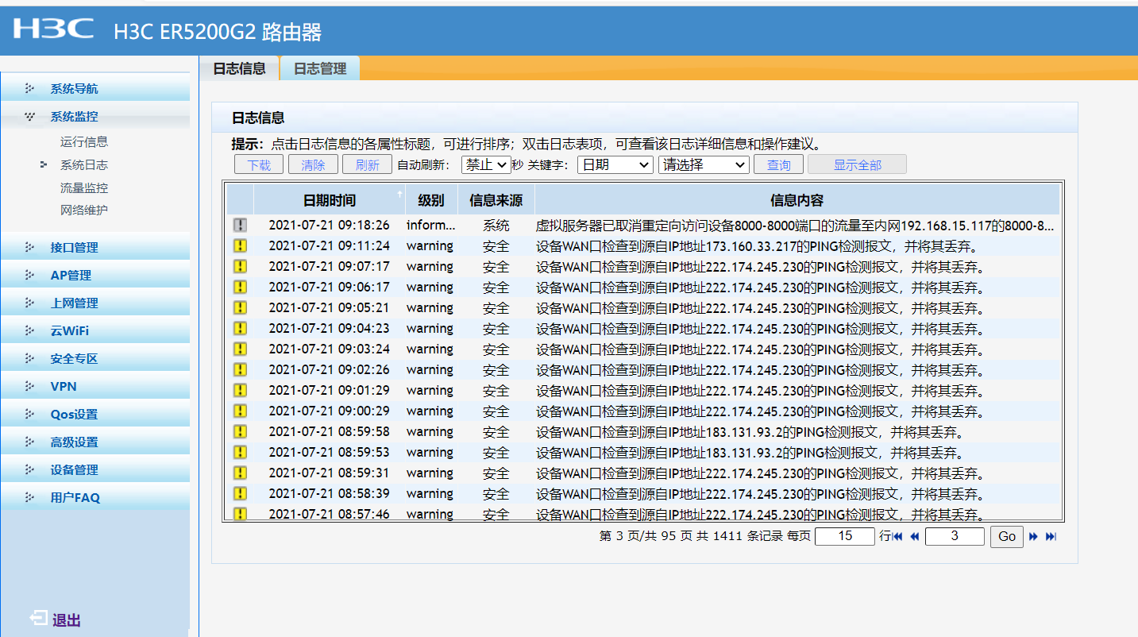Click the warning icon for the 09:00:29 log

(240, 411)
